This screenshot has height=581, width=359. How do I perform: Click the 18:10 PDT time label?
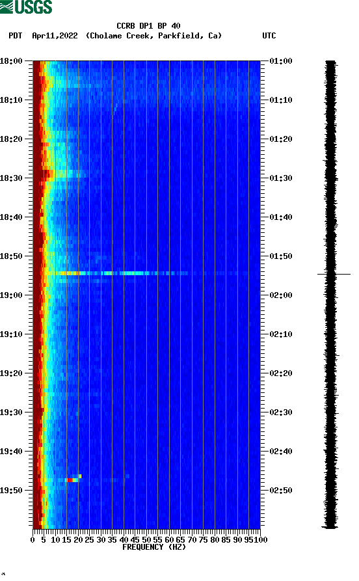click(x=11, y=100)
